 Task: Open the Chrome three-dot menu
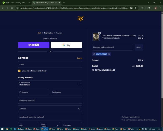160,8
